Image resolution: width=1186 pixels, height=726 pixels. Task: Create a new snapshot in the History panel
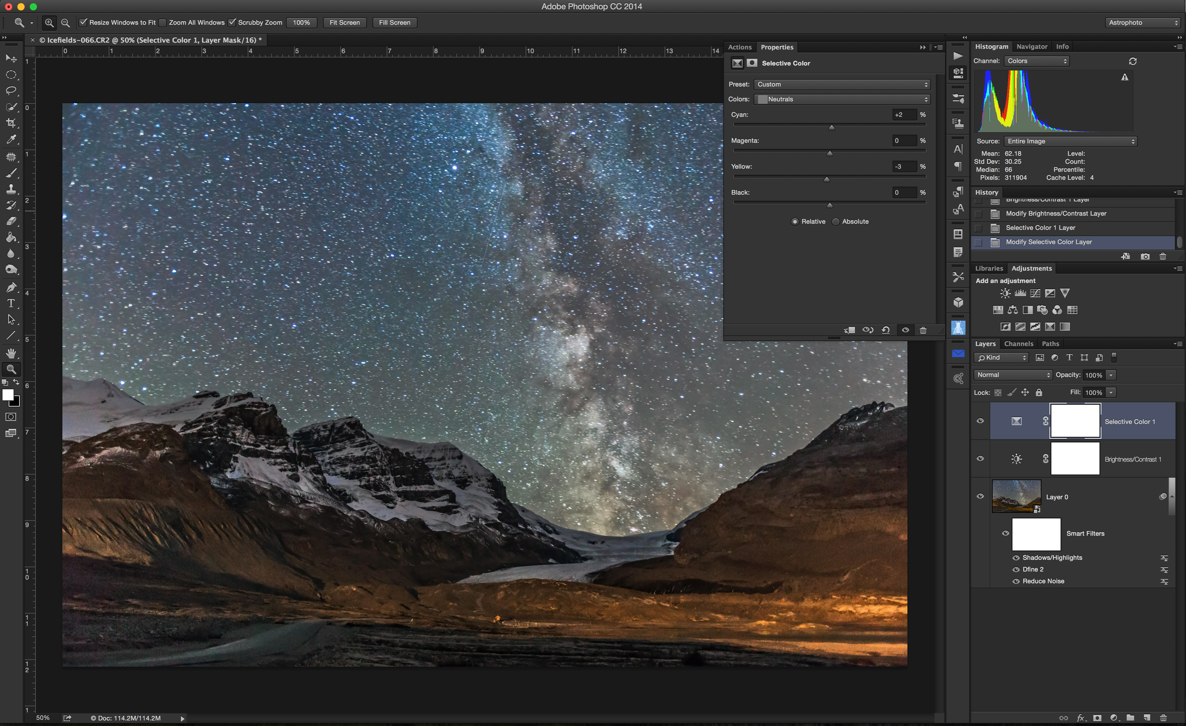[x=1145, y=257]
